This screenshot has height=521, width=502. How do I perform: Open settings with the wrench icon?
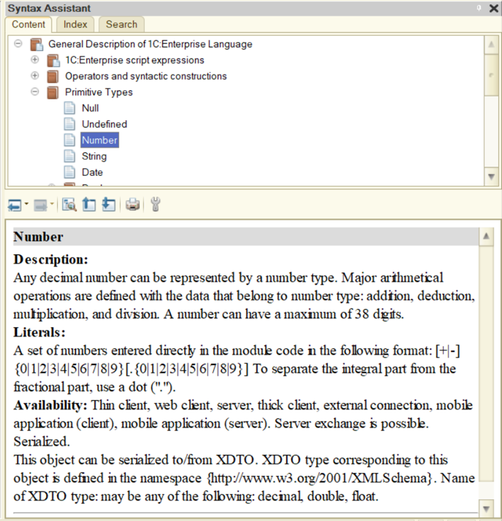(156, 205)
